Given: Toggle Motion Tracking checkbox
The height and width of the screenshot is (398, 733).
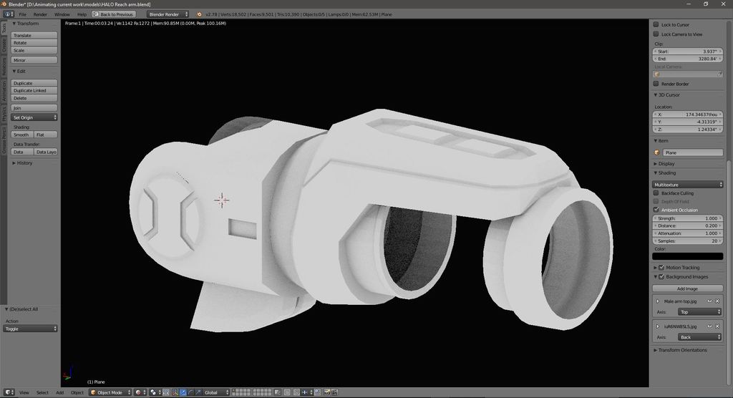Looking at the screenshot, I should pos(661,268).
